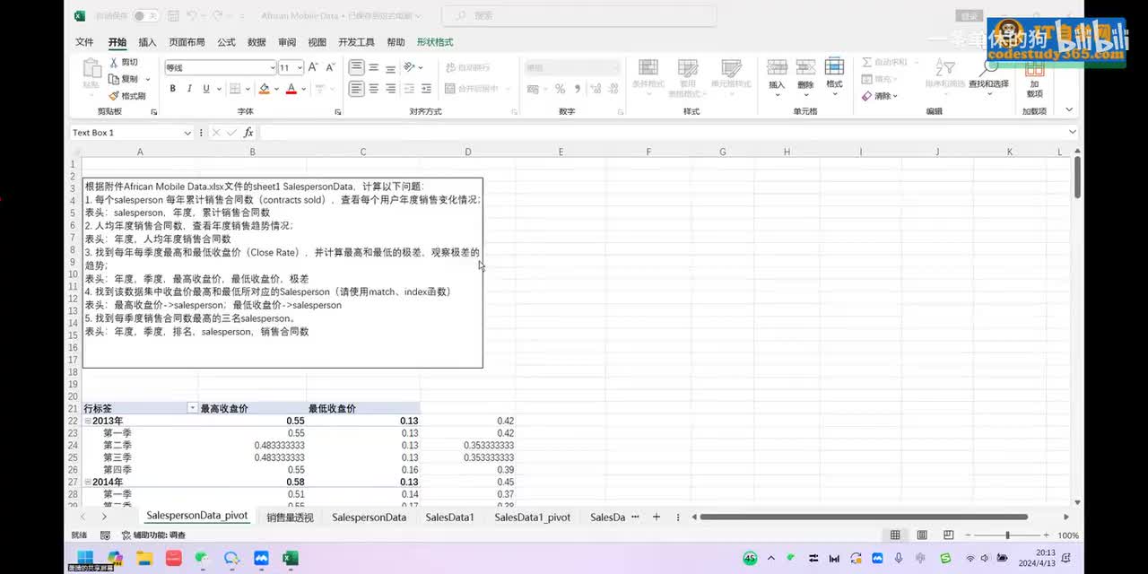Open the Fill Color dropdown arrow
The width and height of the screenshot is (1148, 574).
click(275, 89)
